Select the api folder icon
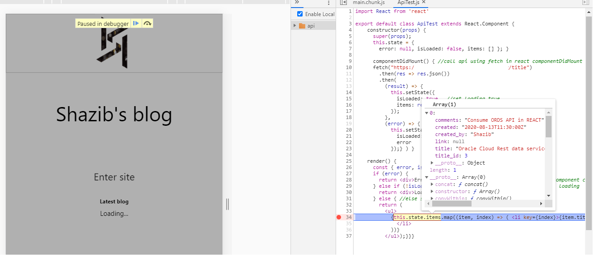This screenshot has width=594, height=260. [302, 26]
